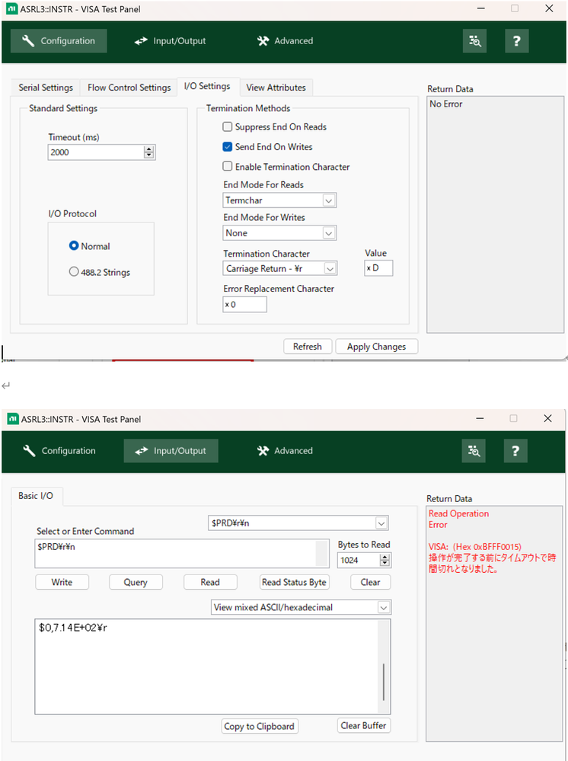This screenshot has height=761, width=568.
Task: Open View mixed ASCII/hexadecimal dropdown
Action: 302,607
